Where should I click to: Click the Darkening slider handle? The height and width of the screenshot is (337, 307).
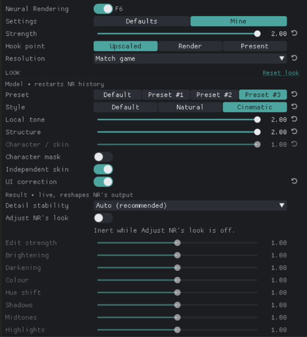point(177,268)
